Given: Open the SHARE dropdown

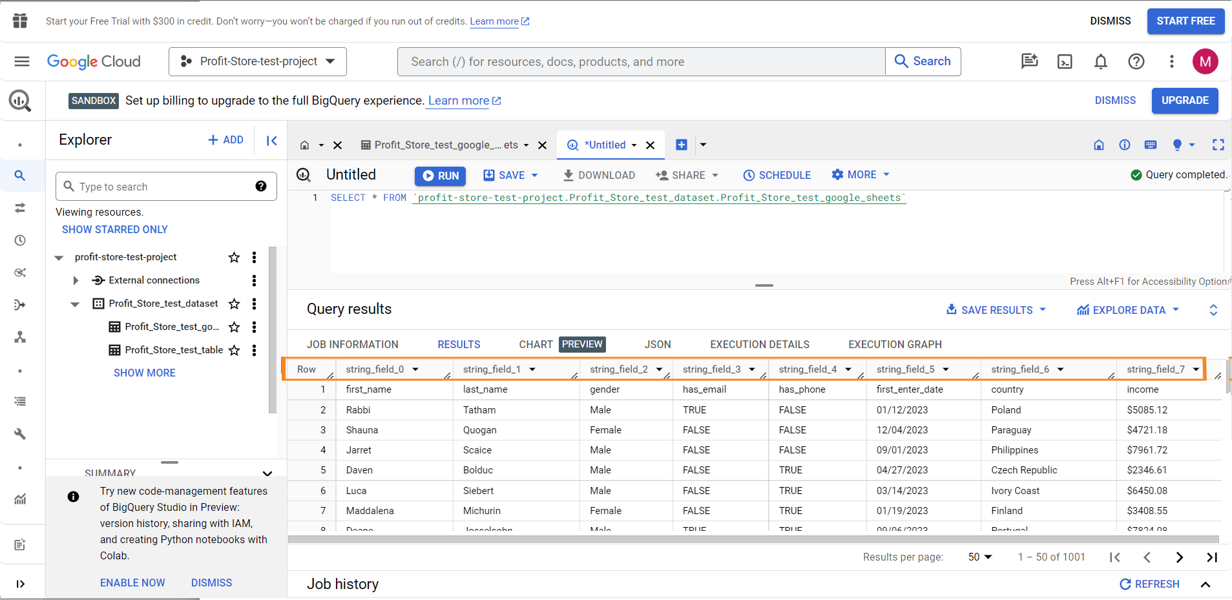Looking at the screenshot, I should tap(687, 175).
